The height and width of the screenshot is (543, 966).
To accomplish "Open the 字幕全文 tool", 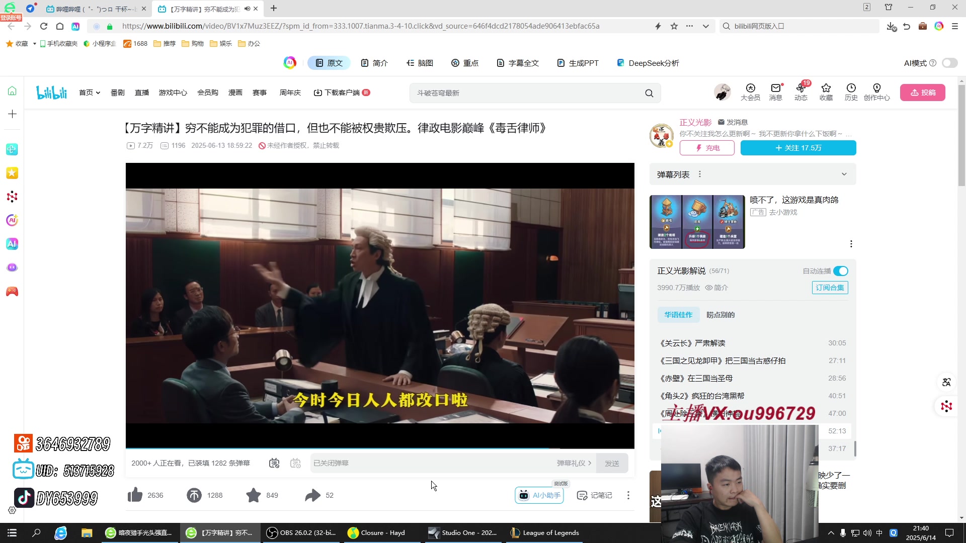I will tap(518, 63).
